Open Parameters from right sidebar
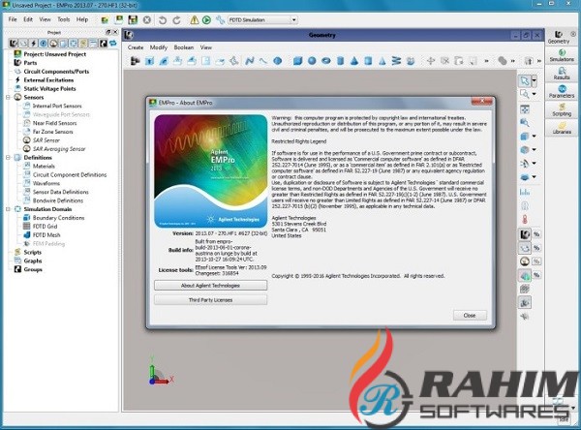The image size is (581, 430). 562,92
